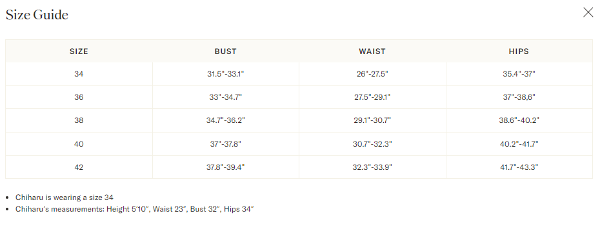
Task: Select size 42 row cell
Action: click(79, 167)
